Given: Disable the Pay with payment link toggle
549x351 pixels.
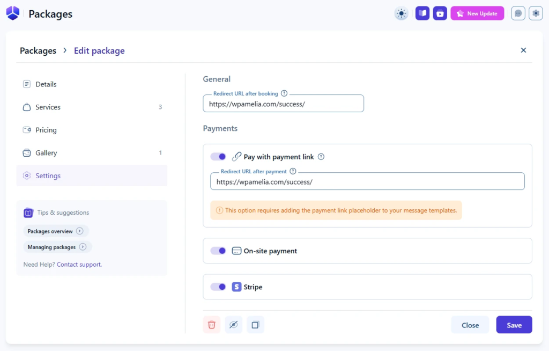Looking at the screenshot, I should 218,157.
